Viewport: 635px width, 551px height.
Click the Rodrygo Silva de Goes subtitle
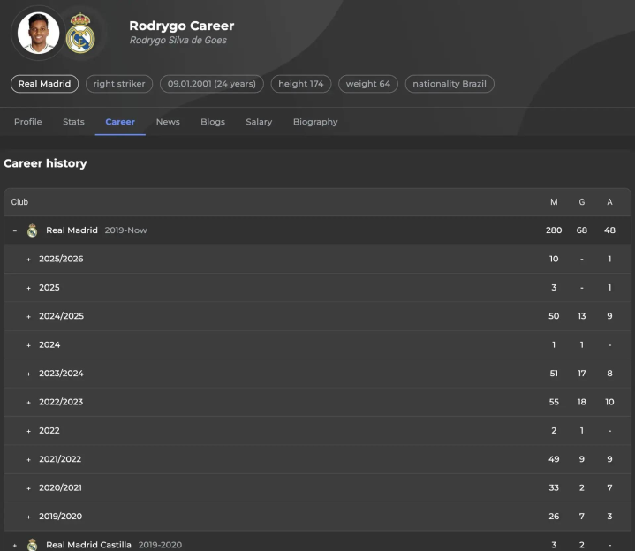click(178, 40)
